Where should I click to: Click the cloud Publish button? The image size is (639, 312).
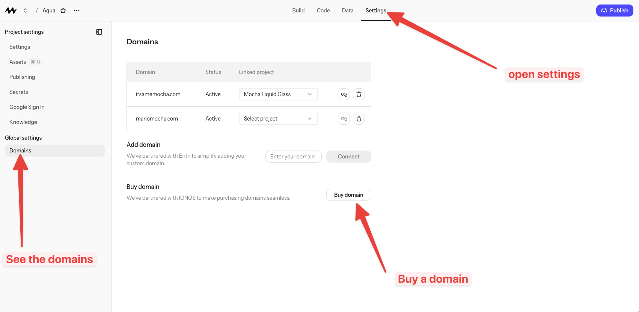click(615, 11)
